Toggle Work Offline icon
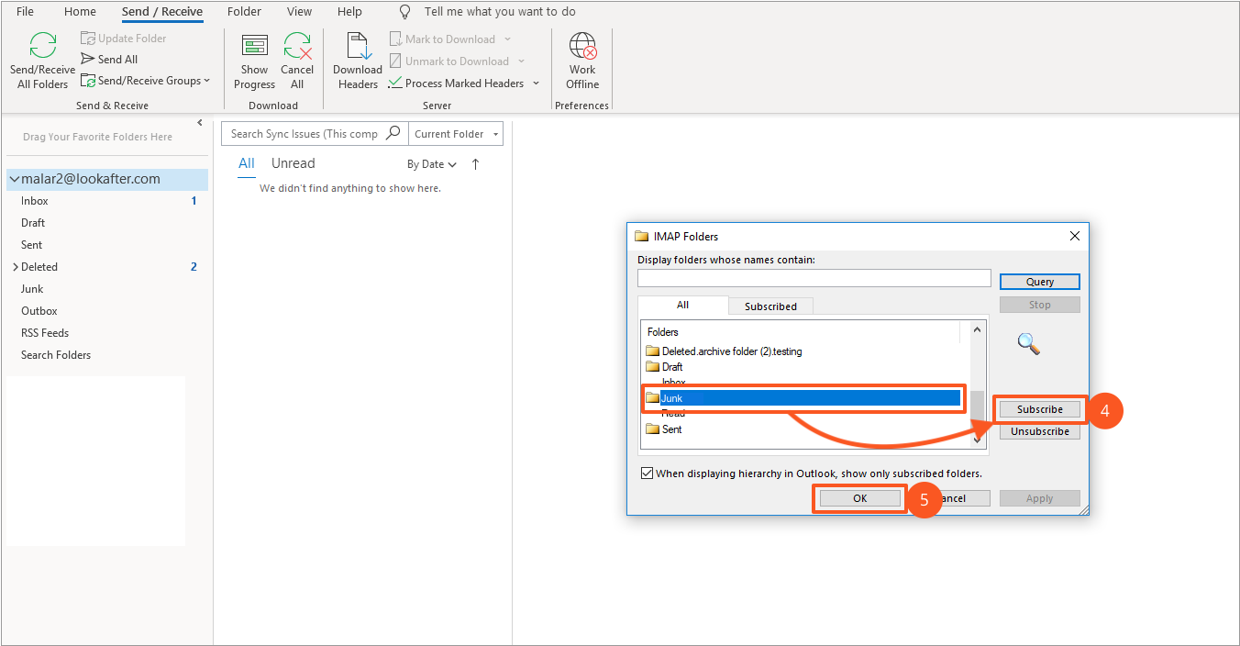The image size is (1240, 646). click(x=582, y=46)
